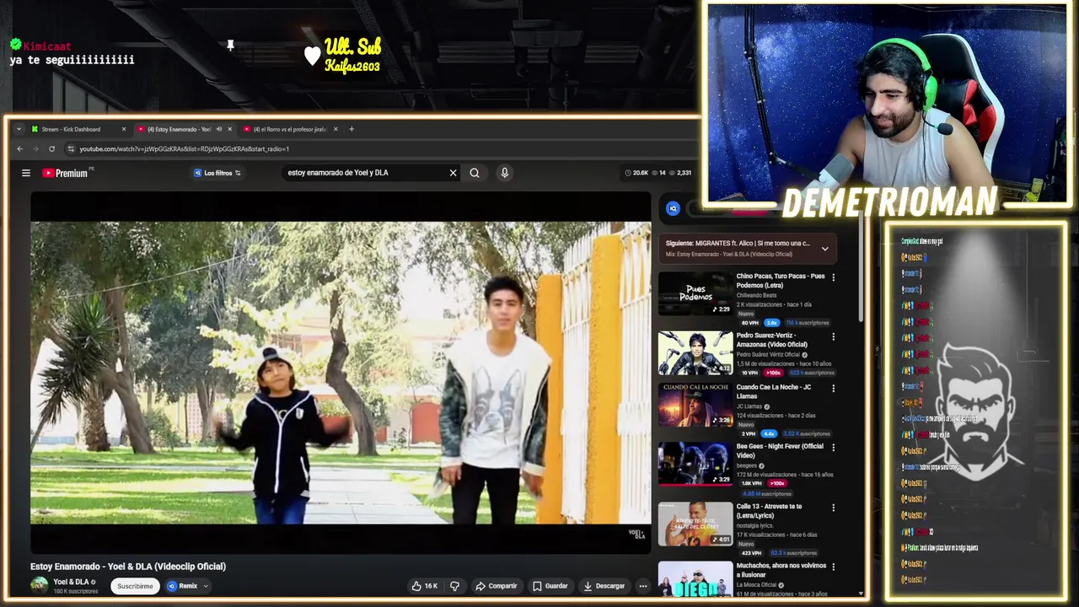
Task: Click the video title Estoy Enamorado text
Action: (x=128, y=567)
